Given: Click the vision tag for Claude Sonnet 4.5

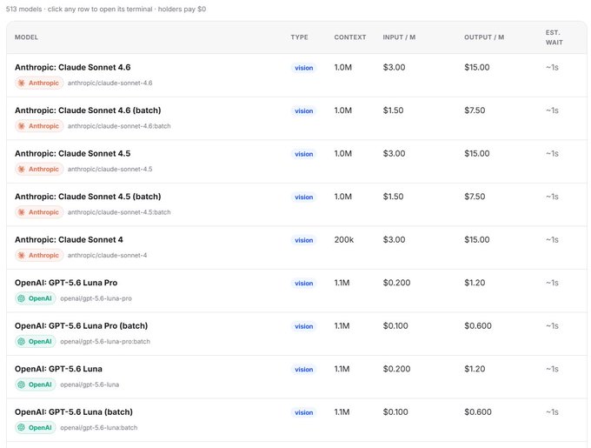Looking at the screenshot, I should tap(304, 154).
